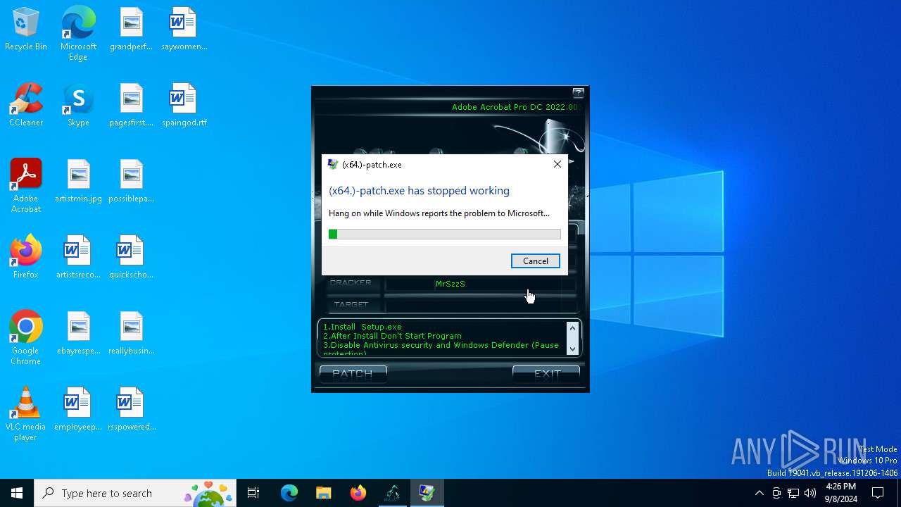901x507 pixels.
Task: Open the network status tray icon
Action: click(x=793, y=493)
